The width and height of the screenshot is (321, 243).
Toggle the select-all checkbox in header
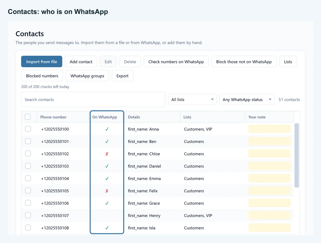coord(28,117)
